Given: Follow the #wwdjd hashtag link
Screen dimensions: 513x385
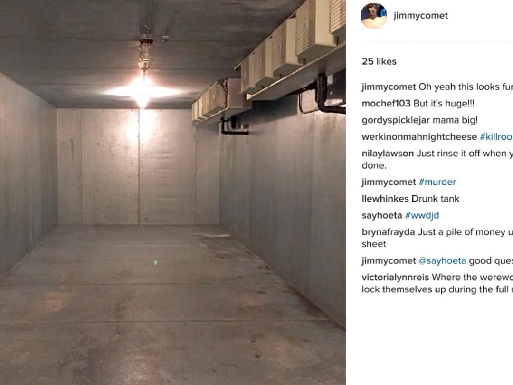Looking at the screenshot, I should click(x=422, y=215).
